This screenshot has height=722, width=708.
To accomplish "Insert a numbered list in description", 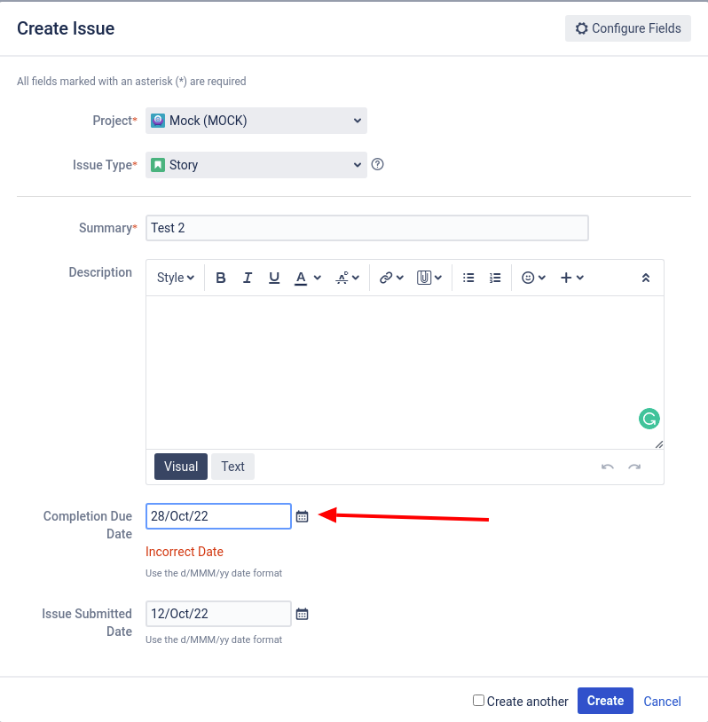I will click(x=495, y=278).
